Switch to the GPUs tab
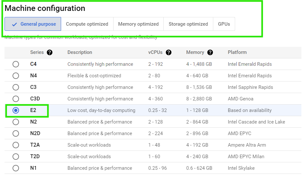 [x=224, y=24]
